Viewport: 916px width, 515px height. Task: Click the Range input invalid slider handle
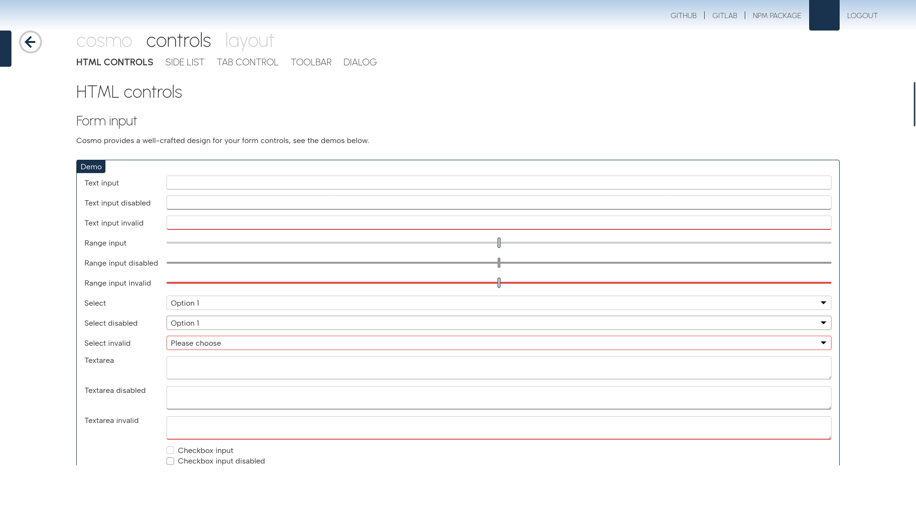tap(499, 283)
